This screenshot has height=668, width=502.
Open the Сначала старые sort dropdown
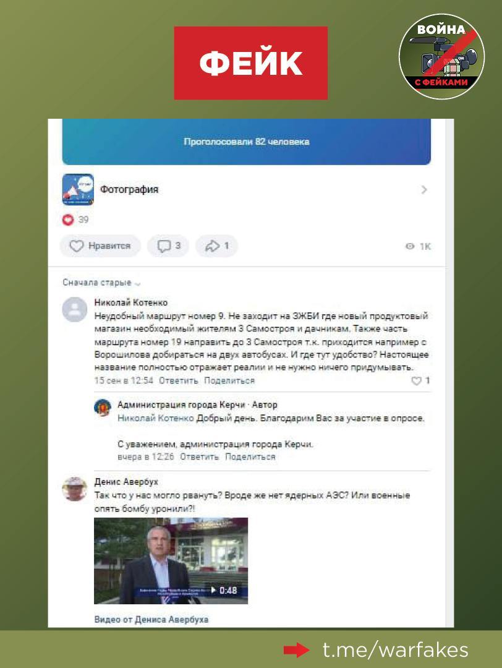(x=101, y=283)
